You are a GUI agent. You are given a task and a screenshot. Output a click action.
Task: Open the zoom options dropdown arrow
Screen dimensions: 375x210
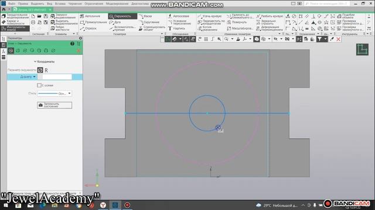(232, 39)
